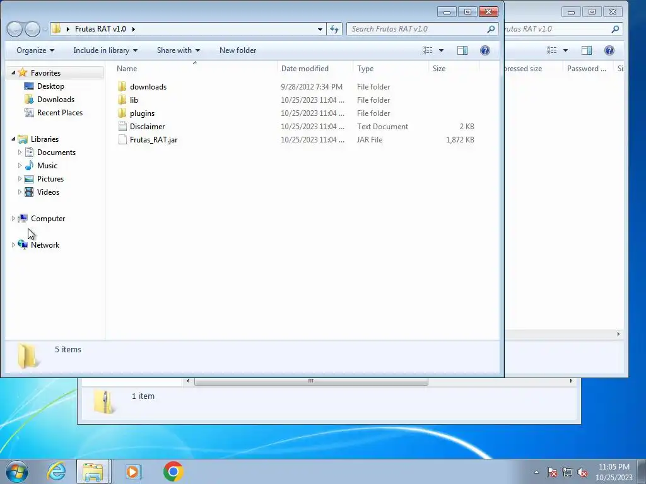Click search magnifier in the background window
Viewport: 646px width, 484px height.
point(615,29)
